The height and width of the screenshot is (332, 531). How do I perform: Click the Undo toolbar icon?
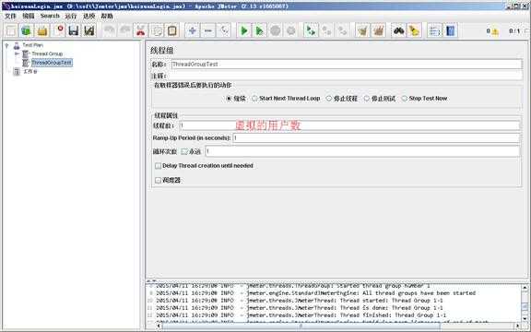(110, 30)
